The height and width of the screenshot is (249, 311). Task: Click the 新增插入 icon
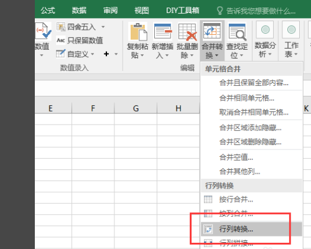pos(163,31)
